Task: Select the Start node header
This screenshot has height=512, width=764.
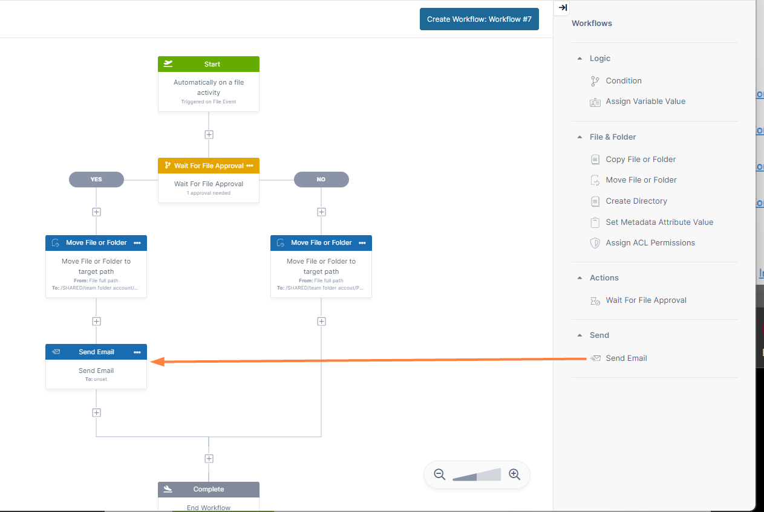Action: [209, 64]
